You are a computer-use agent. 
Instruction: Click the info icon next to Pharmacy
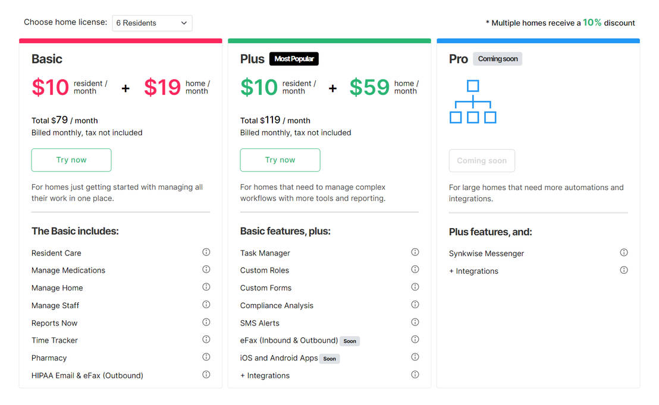click(206, 357)
